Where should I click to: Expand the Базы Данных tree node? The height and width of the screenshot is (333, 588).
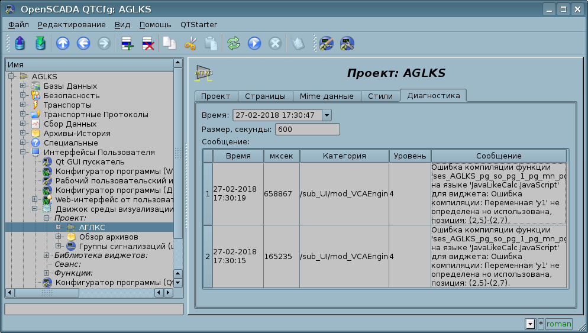click(x=23, y=86)
